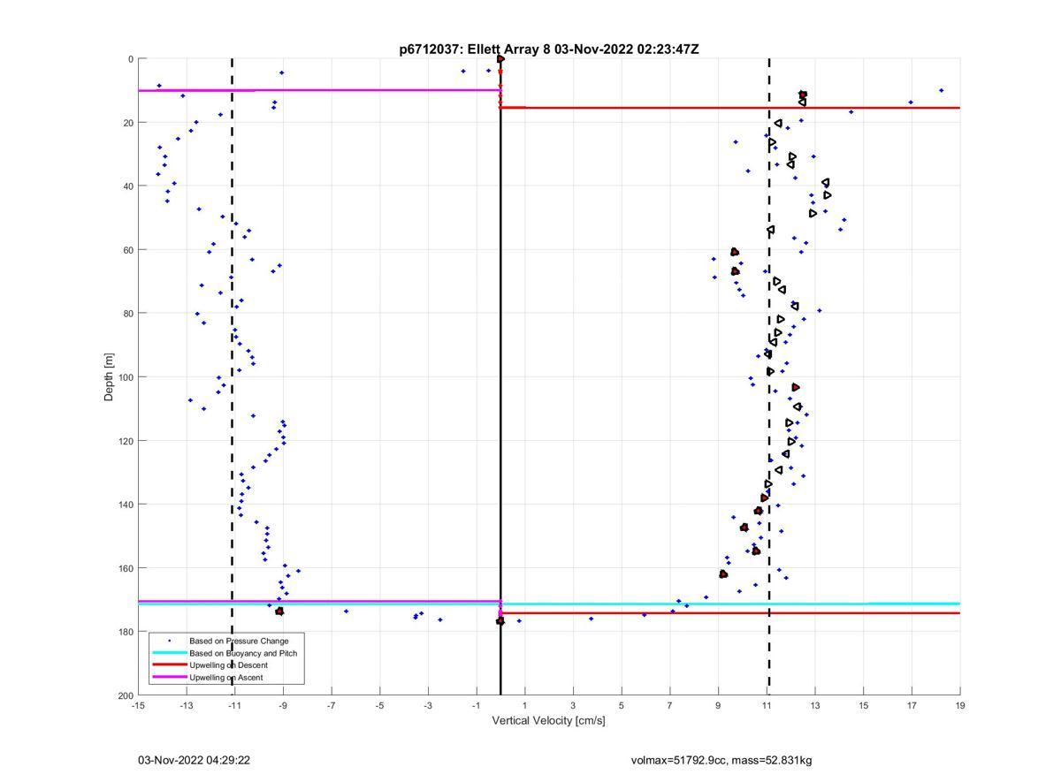The width and height of the screenshot is (1061, 782).
Task: Click x-axis tick label '-5'
Action: click(x=379, y=705)
